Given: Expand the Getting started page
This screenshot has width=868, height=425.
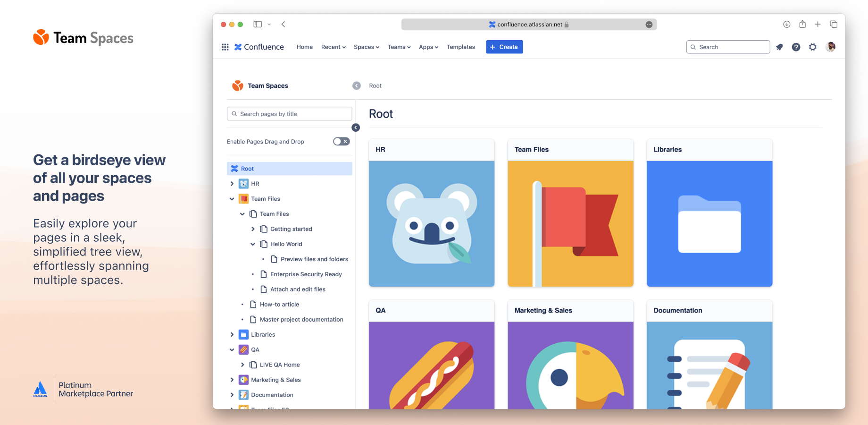Looking at the screenshot, I should point(253,229).
